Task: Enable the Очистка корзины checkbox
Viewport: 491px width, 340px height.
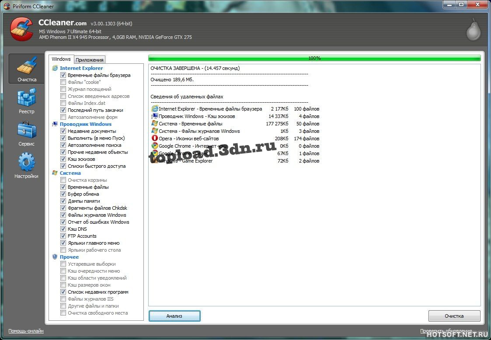Action: [63, 180]
